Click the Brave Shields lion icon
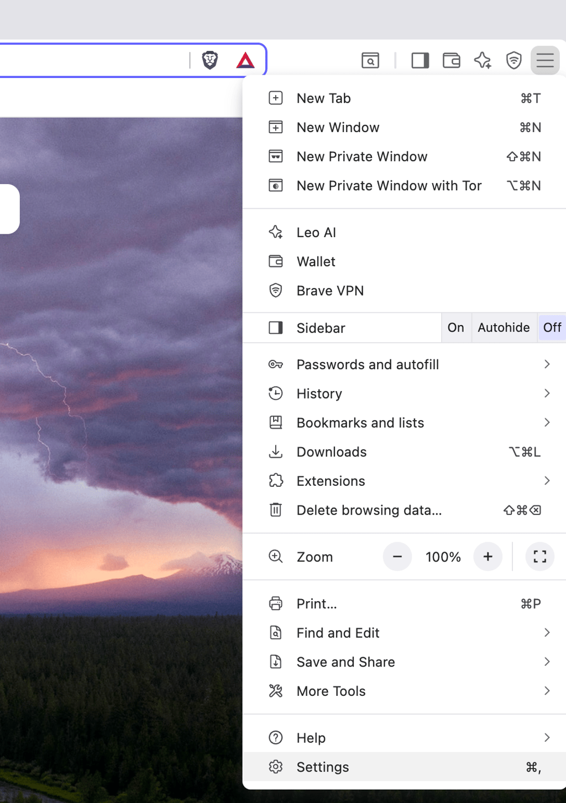Screen dimensions: 566x803 [x=210, y=60]
